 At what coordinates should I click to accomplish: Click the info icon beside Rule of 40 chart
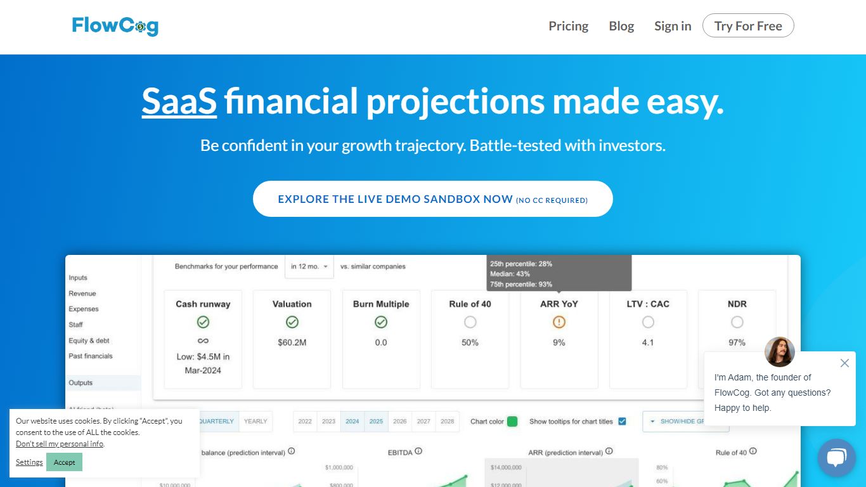point(753,451)
